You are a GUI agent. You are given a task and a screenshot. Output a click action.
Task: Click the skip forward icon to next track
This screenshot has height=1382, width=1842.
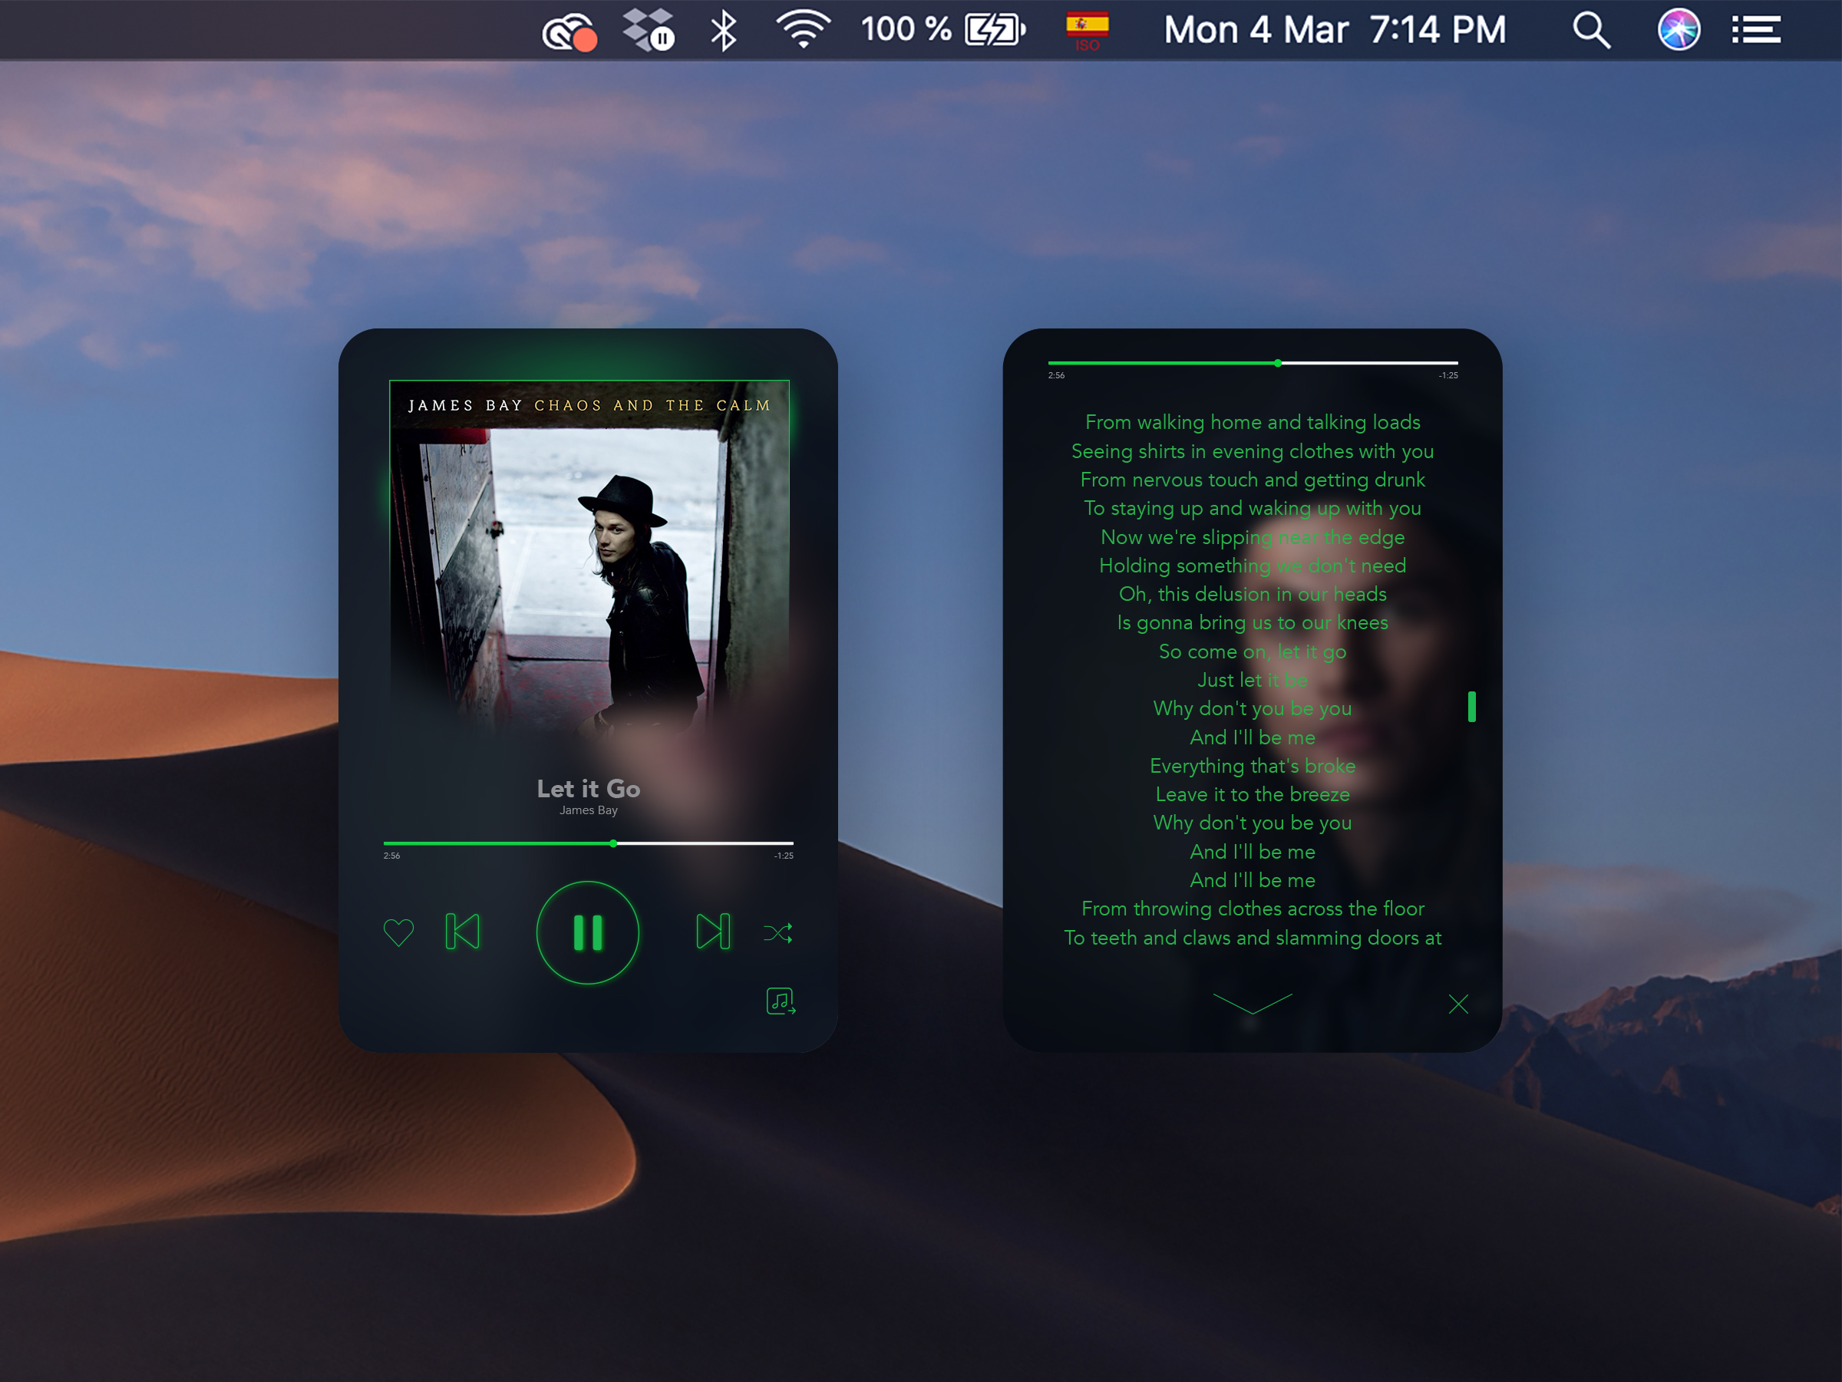[x=711, y=931]
